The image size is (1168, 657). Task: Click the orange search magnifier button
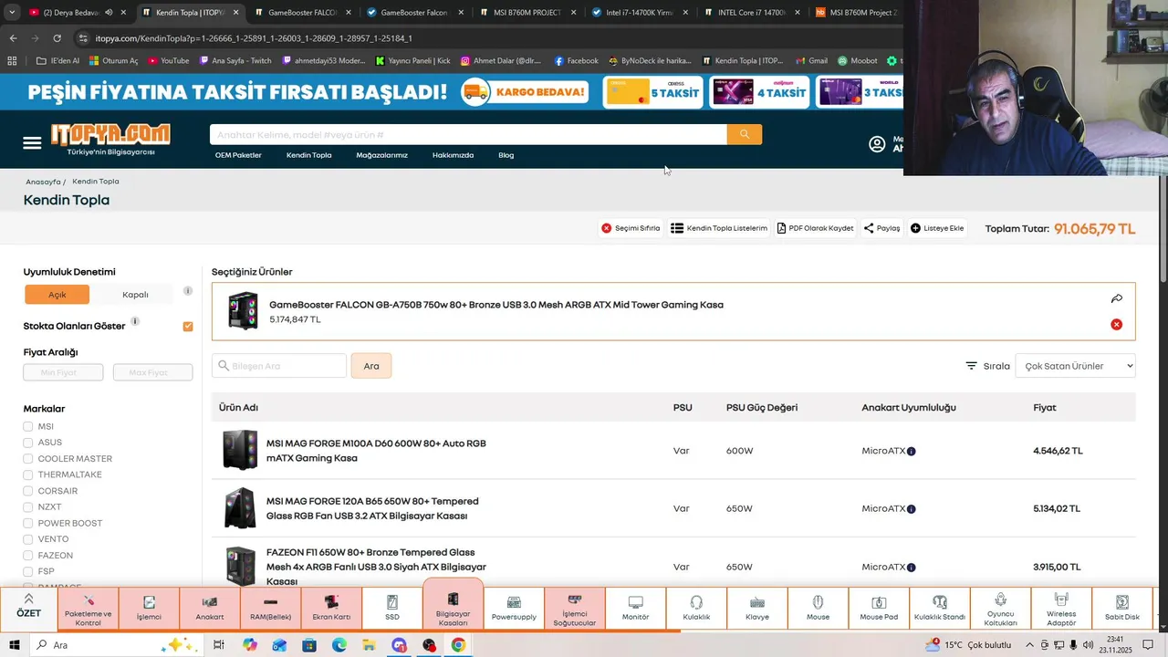pyautogui.click(x=745, y=134)
